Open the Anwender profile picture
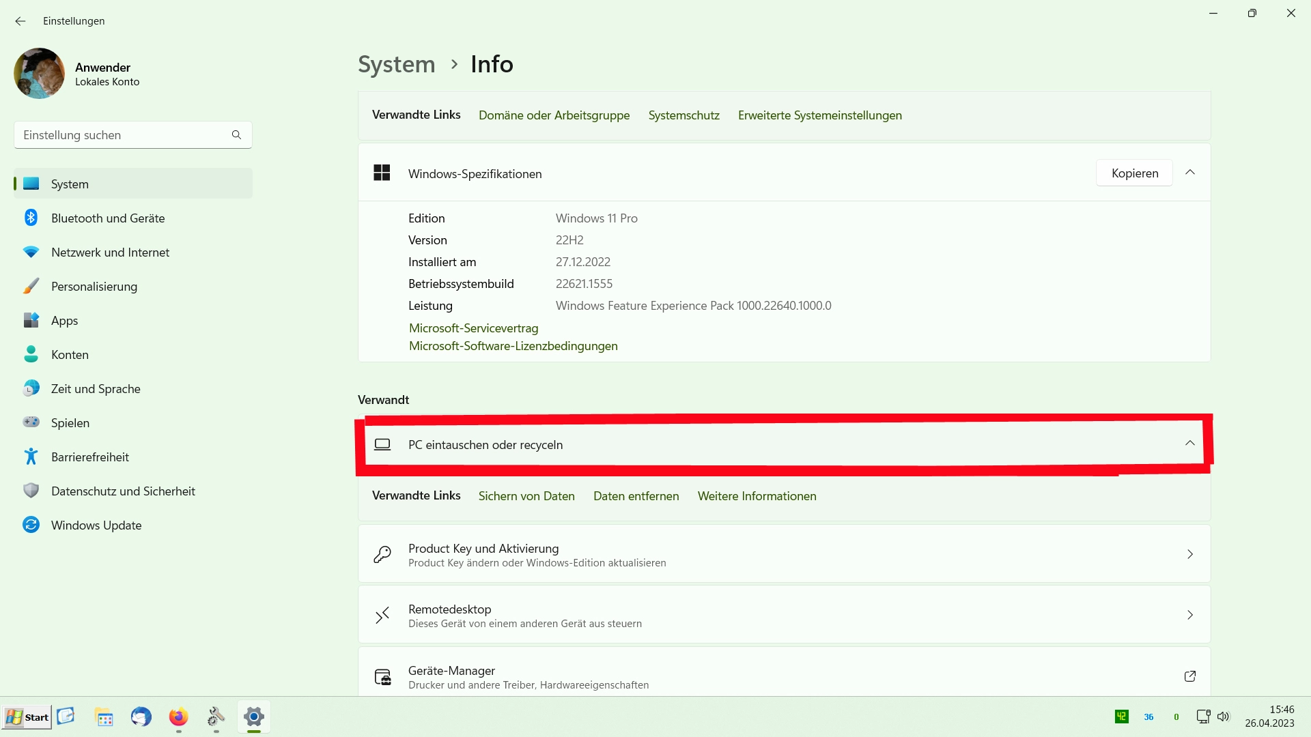The width and height of the screenshot is (1311, 737). pos(39,74)
